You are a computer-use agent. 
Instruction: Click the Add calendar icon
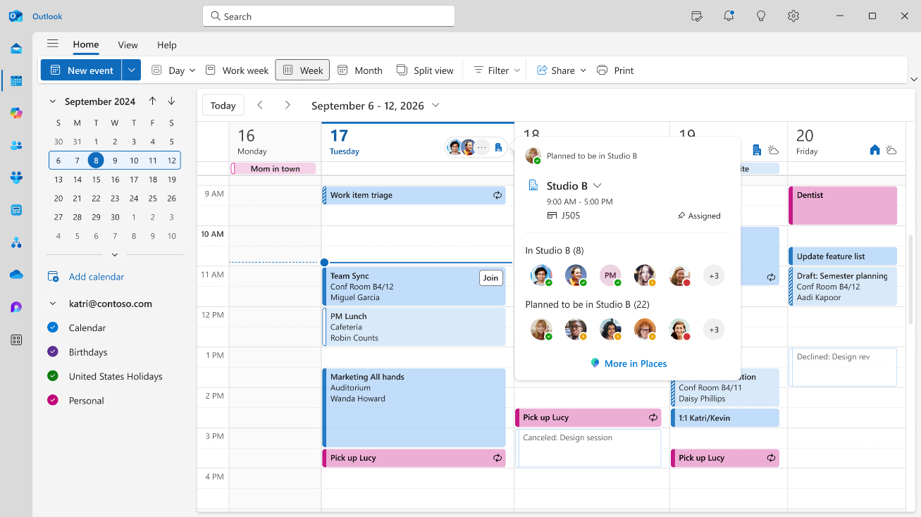click(54, 277)
